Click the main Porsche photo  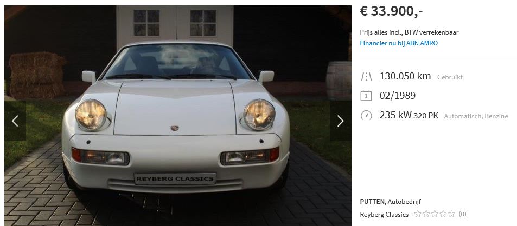[x=178, y=115]
